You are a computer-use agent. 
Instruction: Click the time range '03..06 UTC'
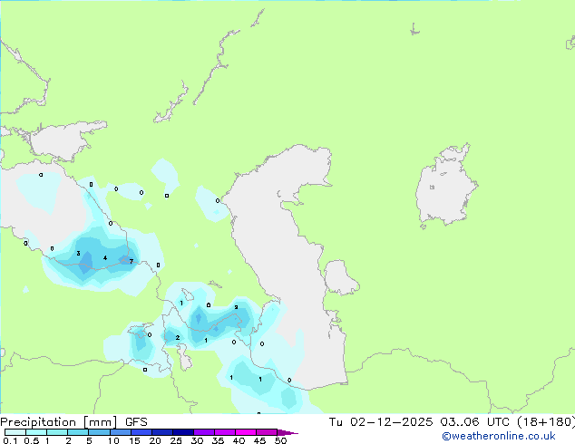[475, 422]
